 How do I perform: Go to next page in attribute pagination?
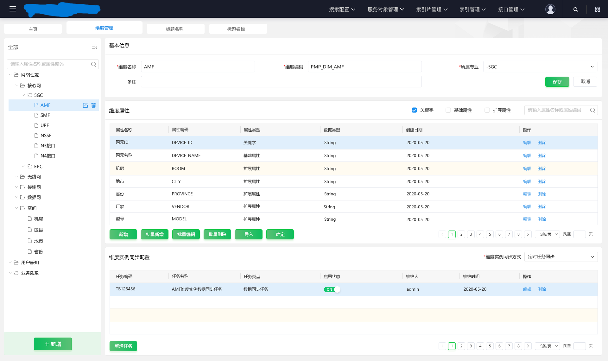(528, 234)
